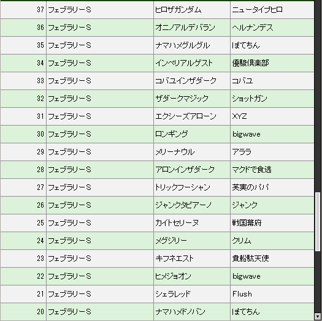Click owner name 戦国幕府
The width and height of the screenshot is (322, 321).
(x=247, y=223)
